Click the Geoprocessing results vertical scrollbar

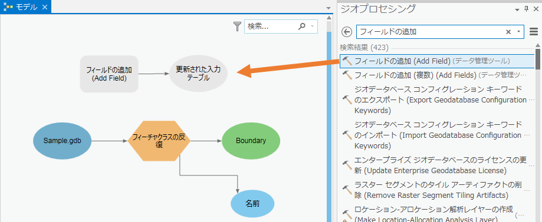(538, 132)
